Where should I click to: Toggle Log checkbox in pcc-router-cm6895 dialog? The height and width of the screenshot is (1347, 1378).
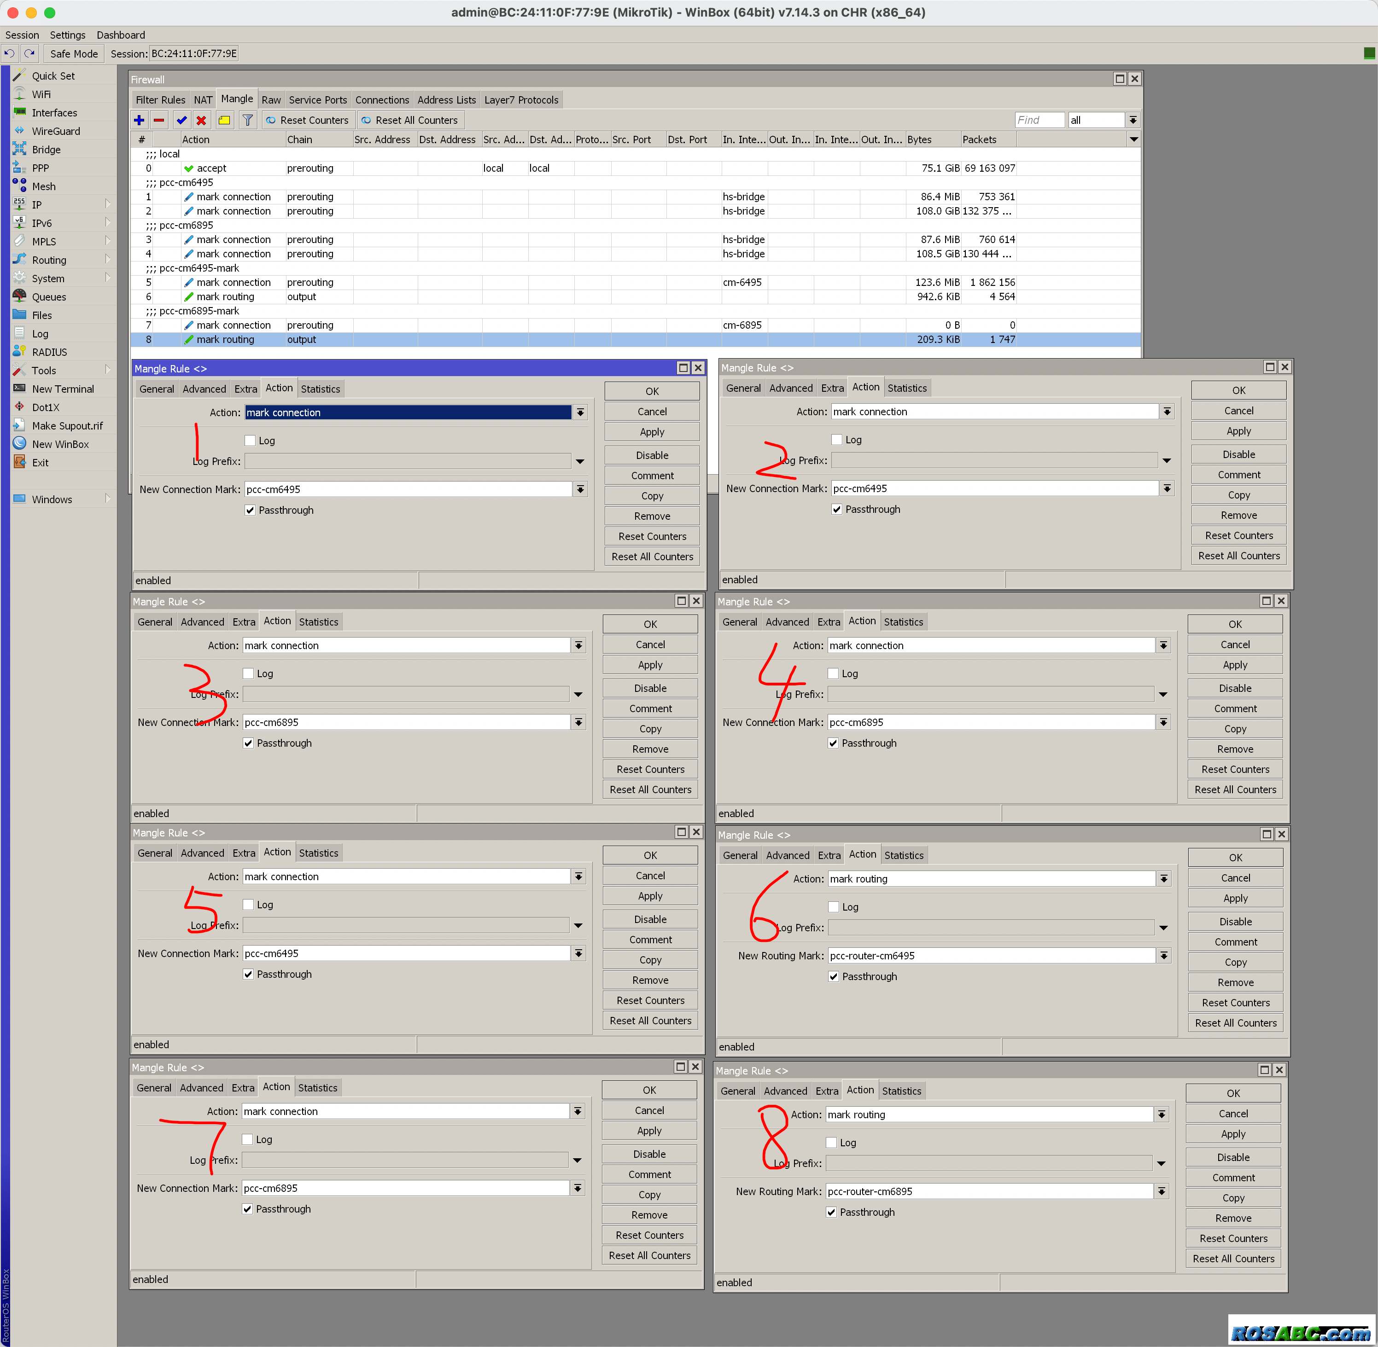[x=832, y=1143]
